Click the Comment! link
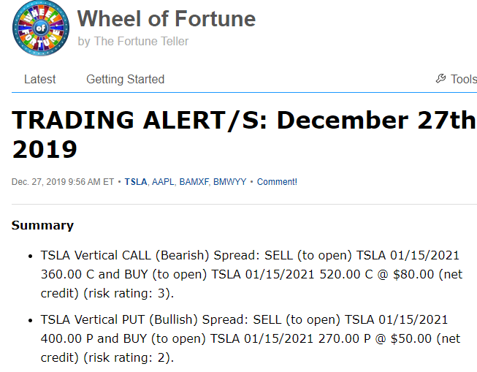 (x=277, y=182)
